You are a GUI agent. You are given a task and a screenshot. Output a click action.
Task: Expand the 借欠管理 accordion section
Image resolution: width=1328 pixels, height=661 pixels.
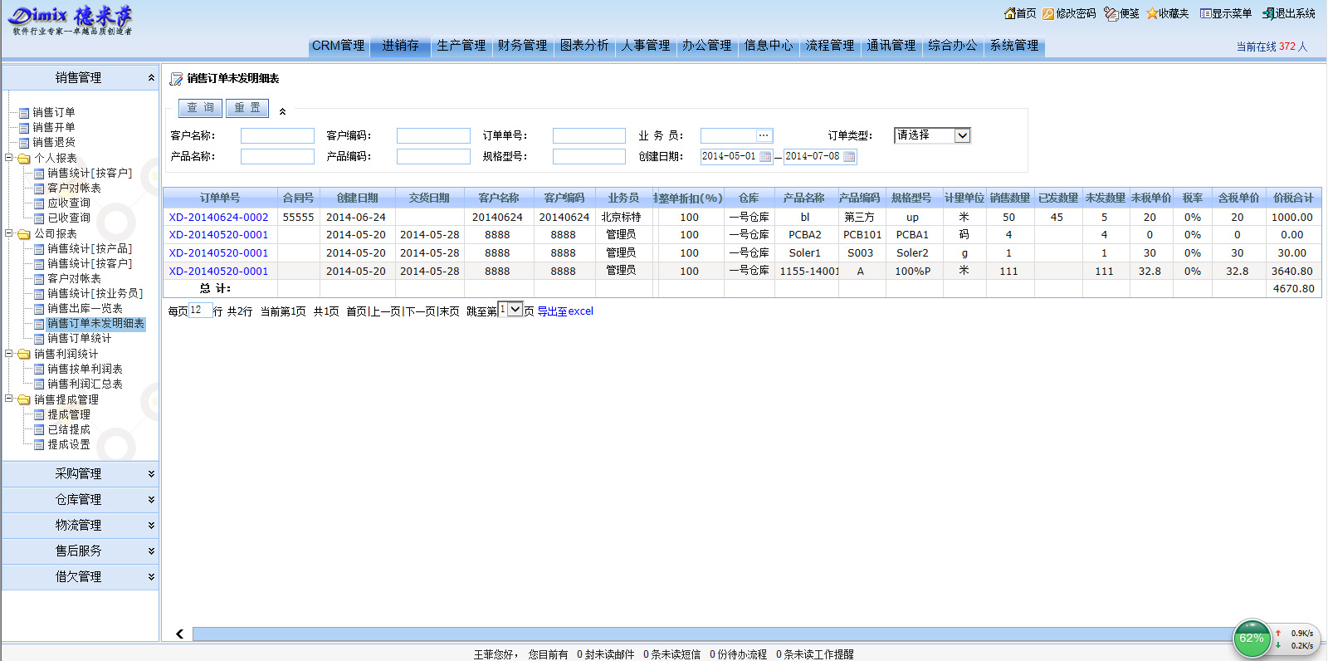point(80,577)
